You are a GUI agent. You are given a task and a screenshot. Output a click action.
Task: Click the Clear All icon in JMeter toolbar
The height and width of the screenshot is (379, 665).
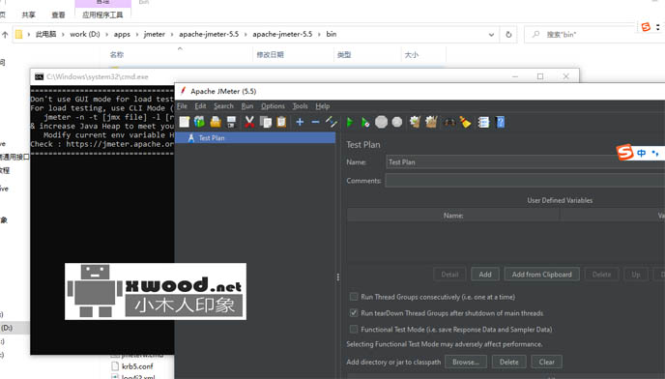(431, 122)
